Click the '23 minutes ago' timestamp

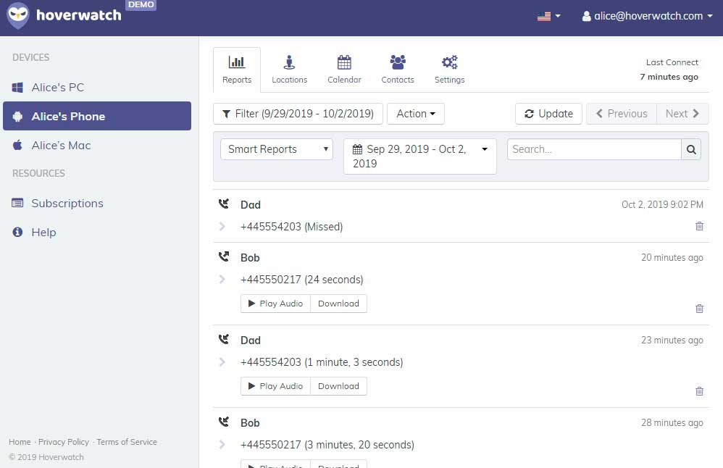(672, 340)
